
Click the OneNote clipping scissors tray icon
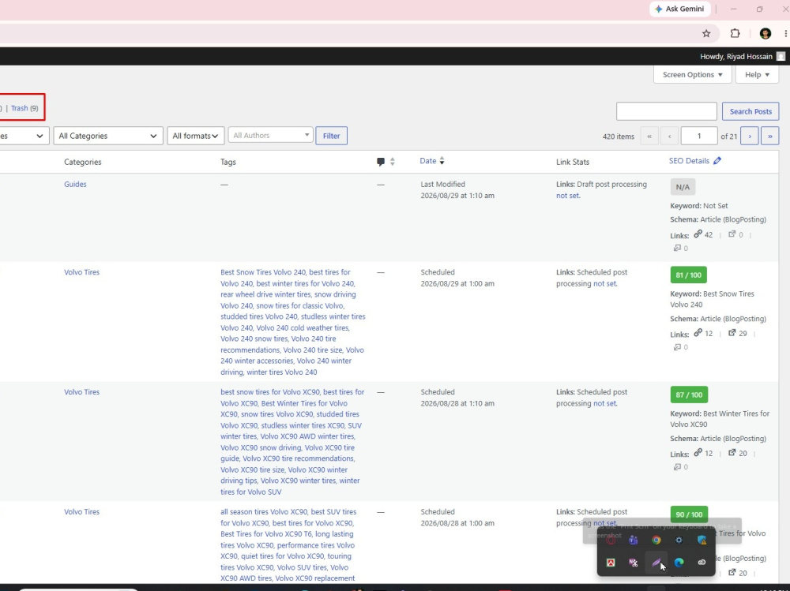click(x=634, y=563)
